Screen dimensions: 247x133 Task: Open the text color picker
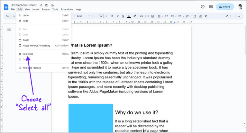click(x=129, y=16)
